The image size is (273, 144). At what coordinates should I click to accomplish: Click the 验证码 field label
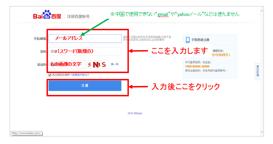[x=42, y=64]
